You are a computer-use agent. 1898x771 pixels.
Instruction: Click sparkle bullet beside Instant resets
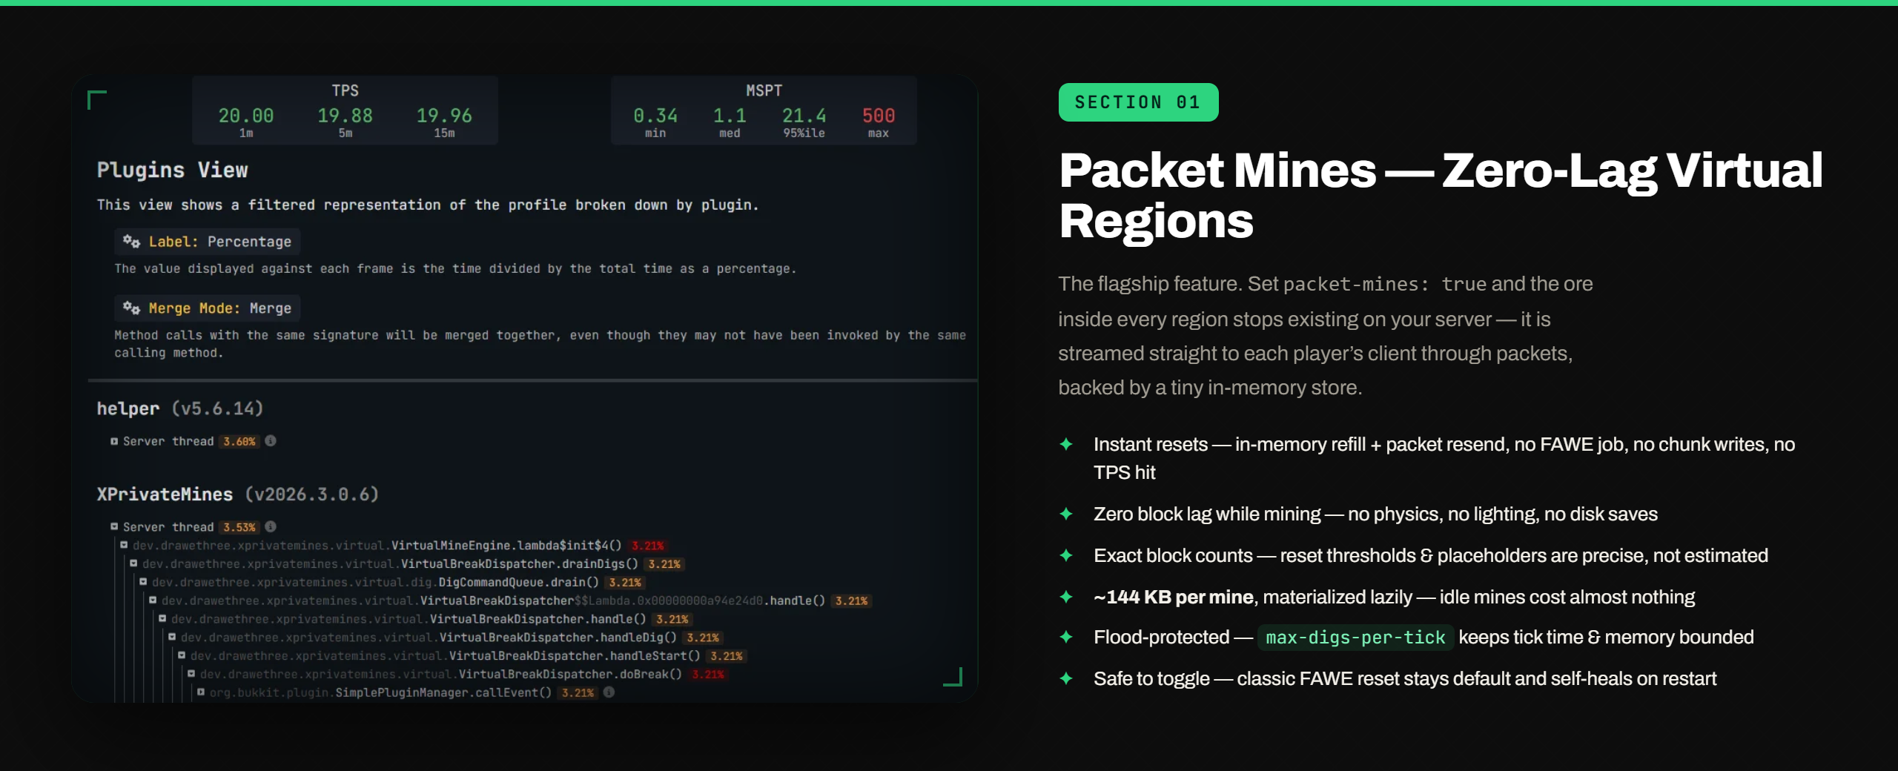coord(1066,444)
